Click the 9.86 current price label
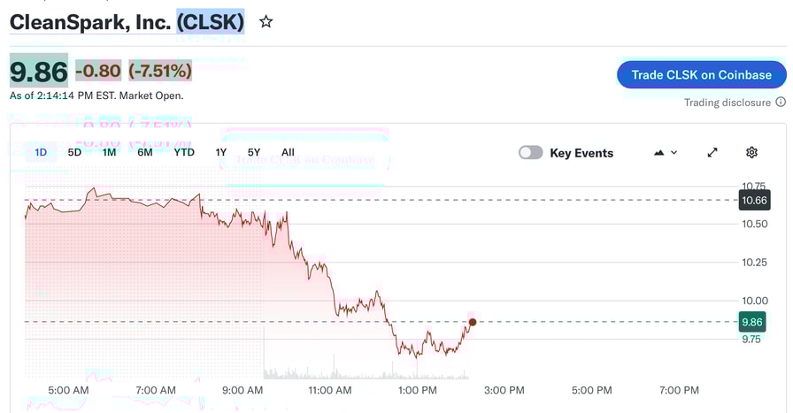793x413 pixels. [752, 322]
